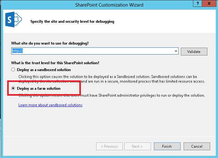Click the heading about site and security level

click(72, 22)
